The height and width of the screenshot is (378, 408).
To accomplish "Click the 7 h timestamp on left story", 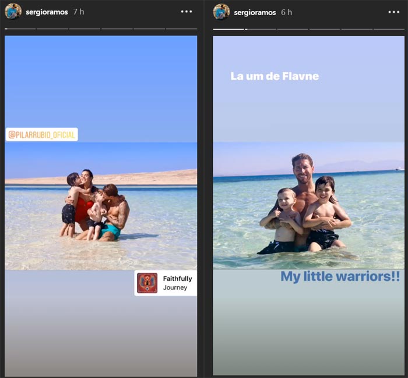I will tap(79, 12).
